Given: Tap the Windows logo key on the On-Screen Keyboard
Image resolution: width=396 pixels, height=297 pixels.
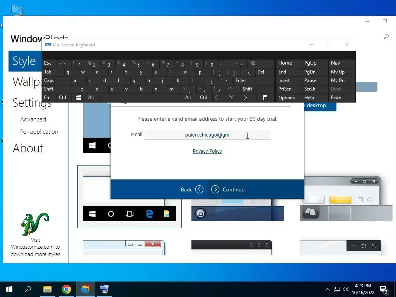Looking at the screenshot, I should coord(78,97).
